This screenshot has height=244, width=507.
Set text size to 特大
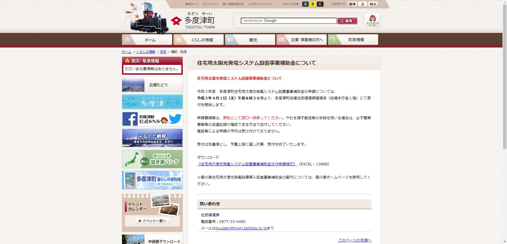coord(373,4)
